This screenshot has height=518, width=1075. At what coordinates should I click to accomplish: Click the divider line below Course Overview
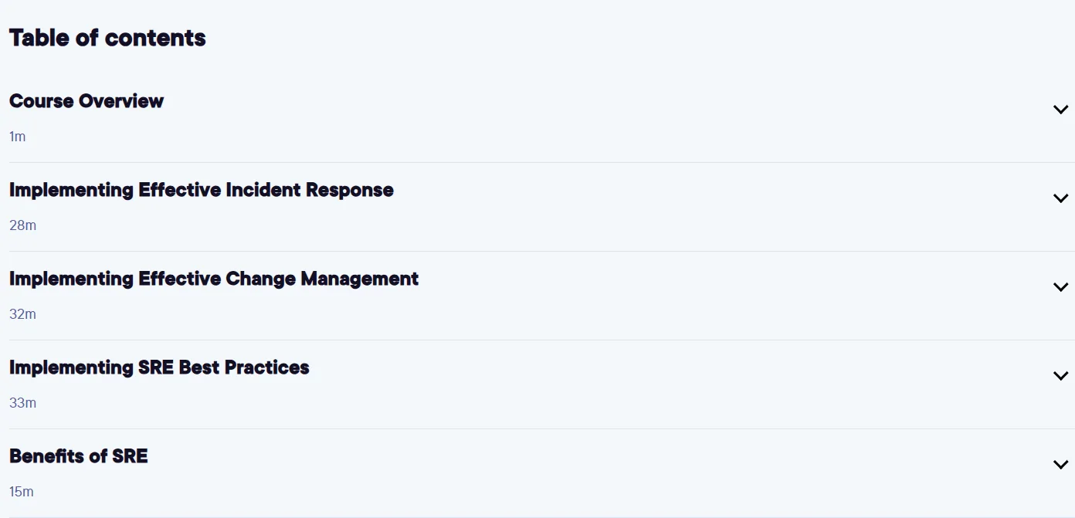[x=542, y=162]
